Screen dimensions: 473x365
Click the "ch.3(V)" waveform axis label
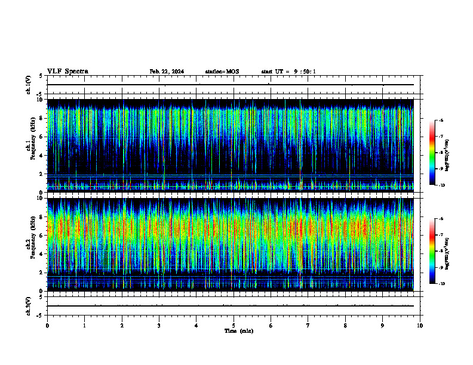point(29,306)
